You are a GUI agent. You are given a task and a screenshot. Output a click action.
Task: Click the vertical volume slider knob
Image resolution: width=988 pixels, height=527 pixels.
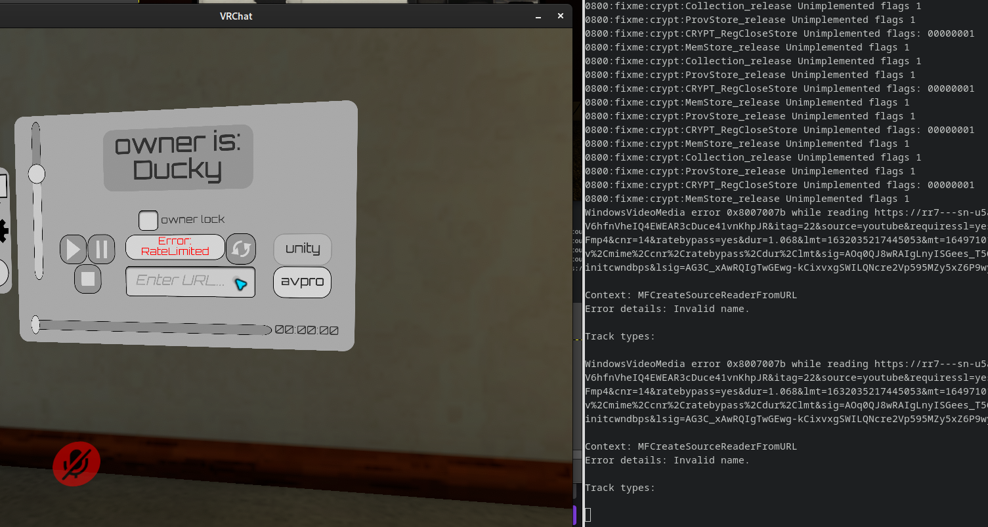click(x=37, y=174)
